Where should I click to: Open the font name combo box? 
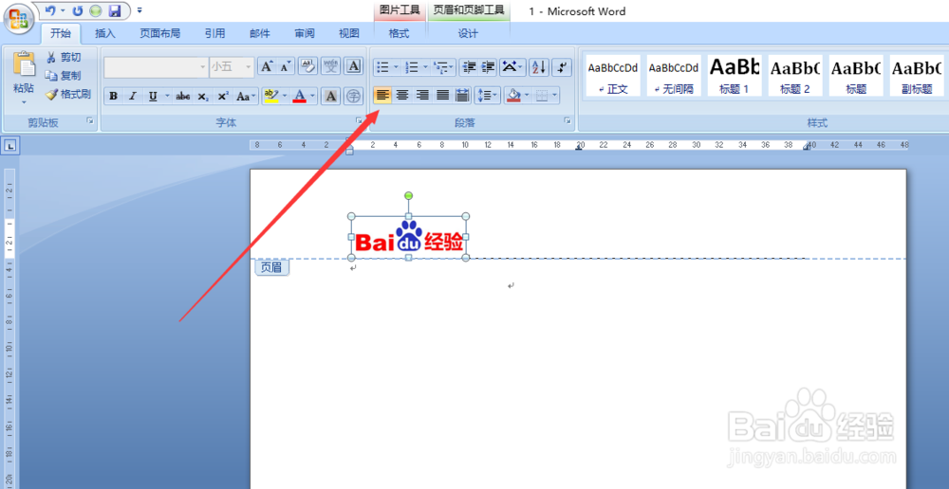pyautogui.click(x=157, y=67)
